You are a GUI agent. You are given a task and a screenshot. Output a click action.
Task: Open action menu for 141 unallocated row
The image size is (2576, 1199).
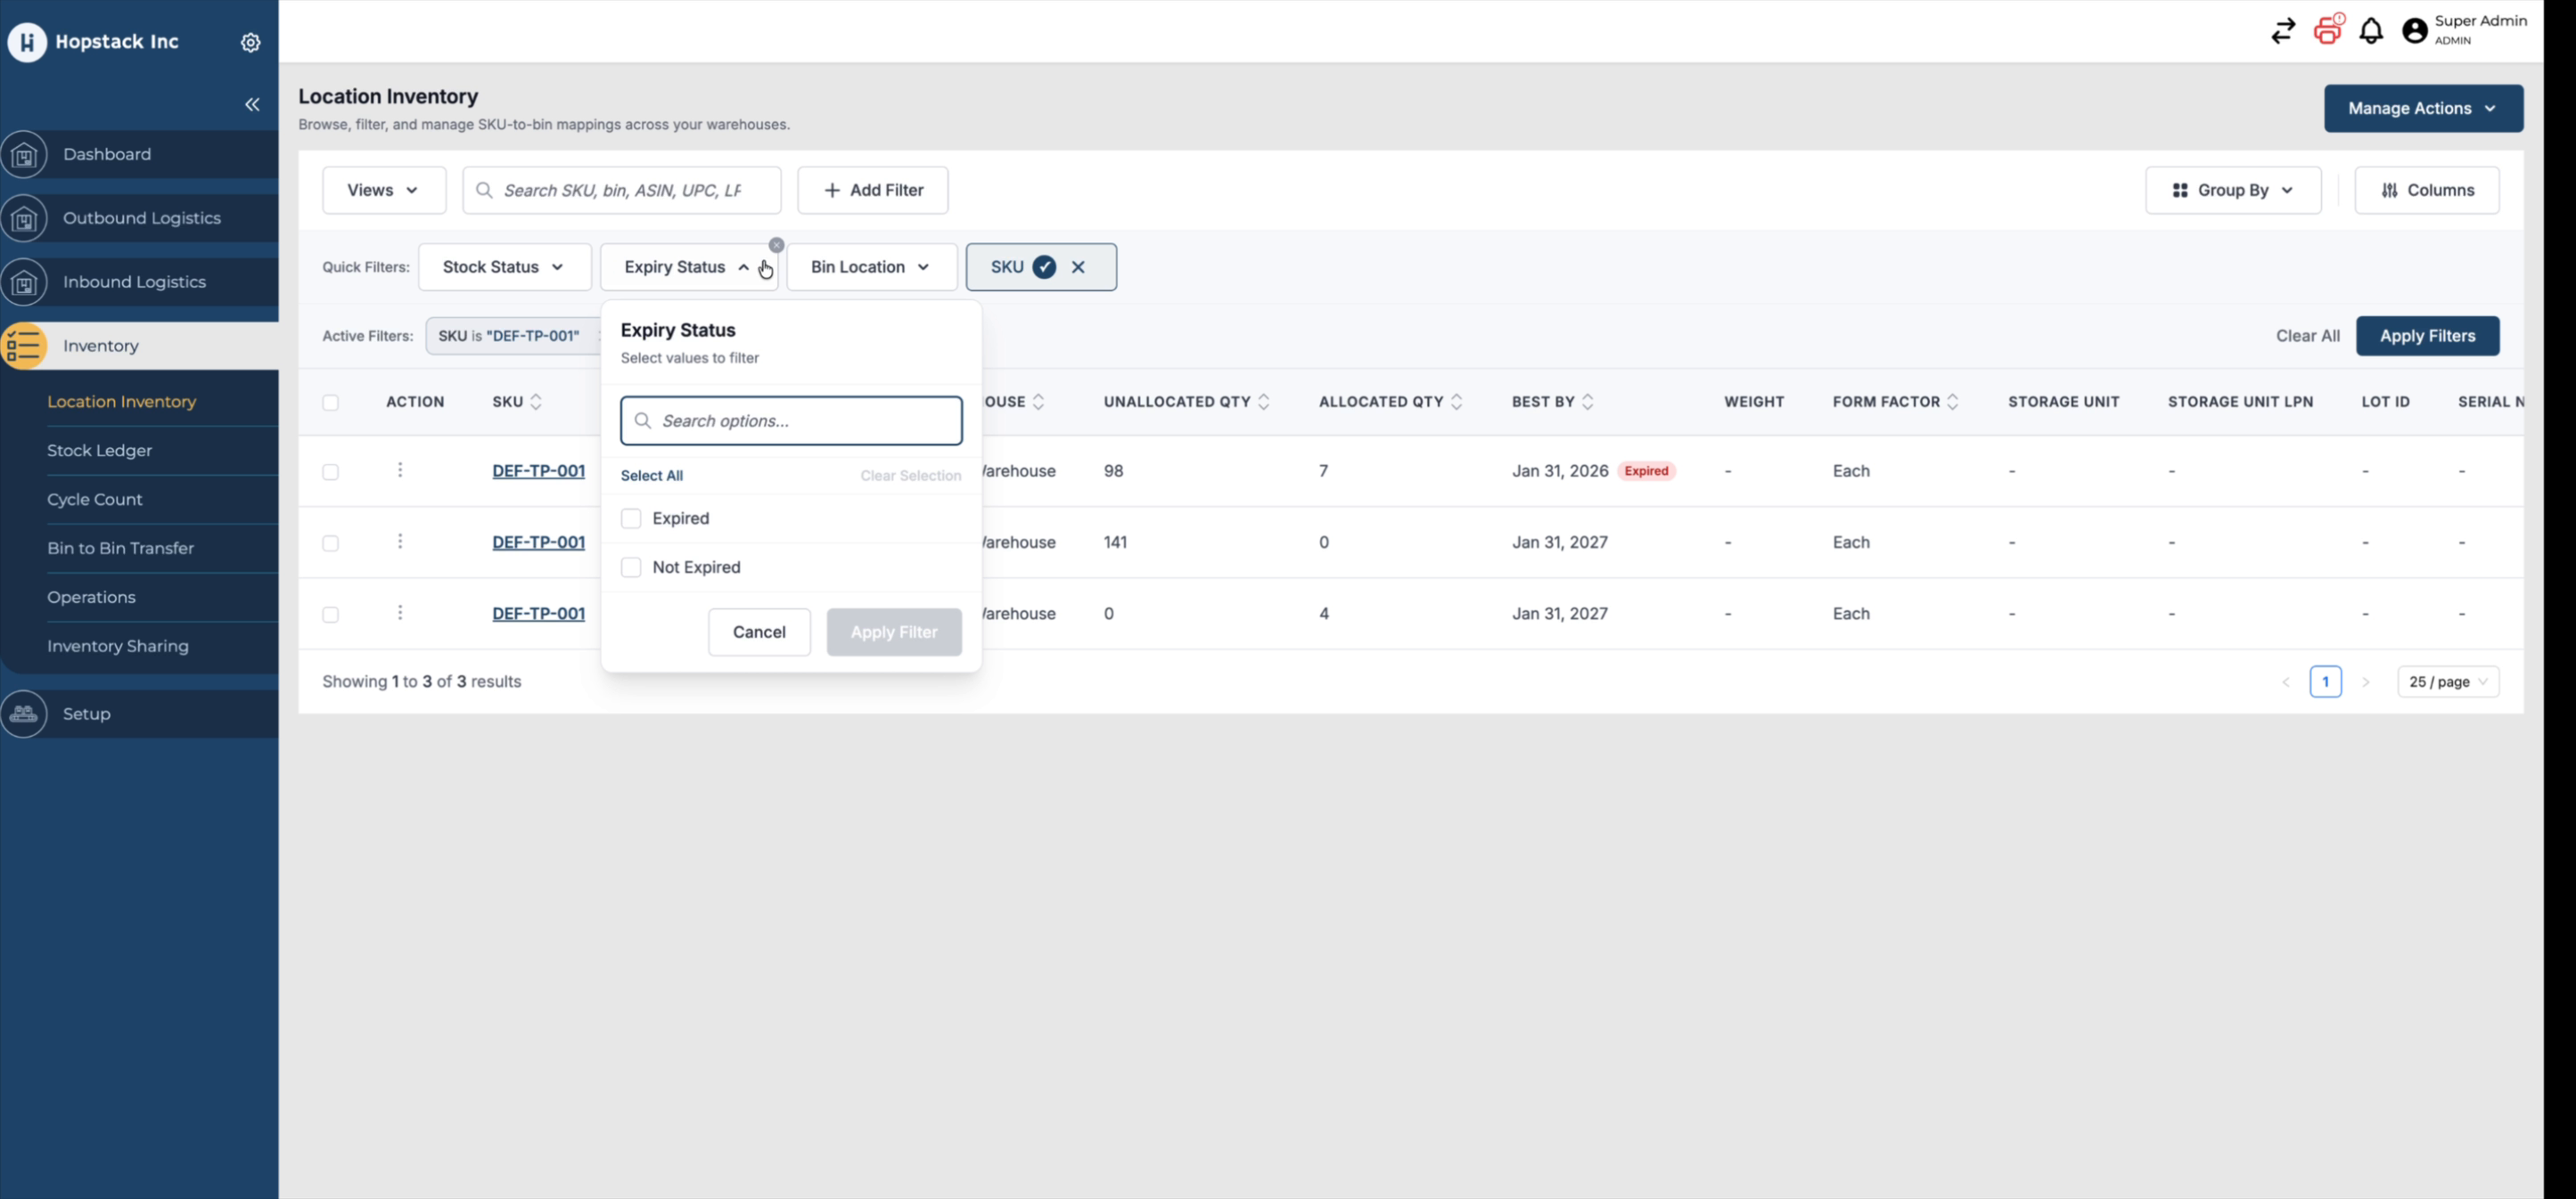400,541
